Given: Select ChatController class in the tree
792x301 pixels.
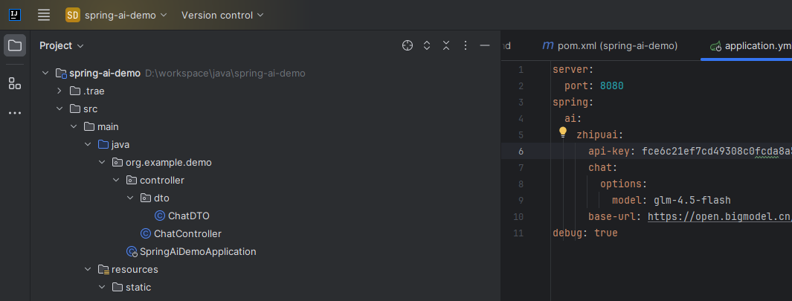Looking at the screenshot, I should [187, 234].
